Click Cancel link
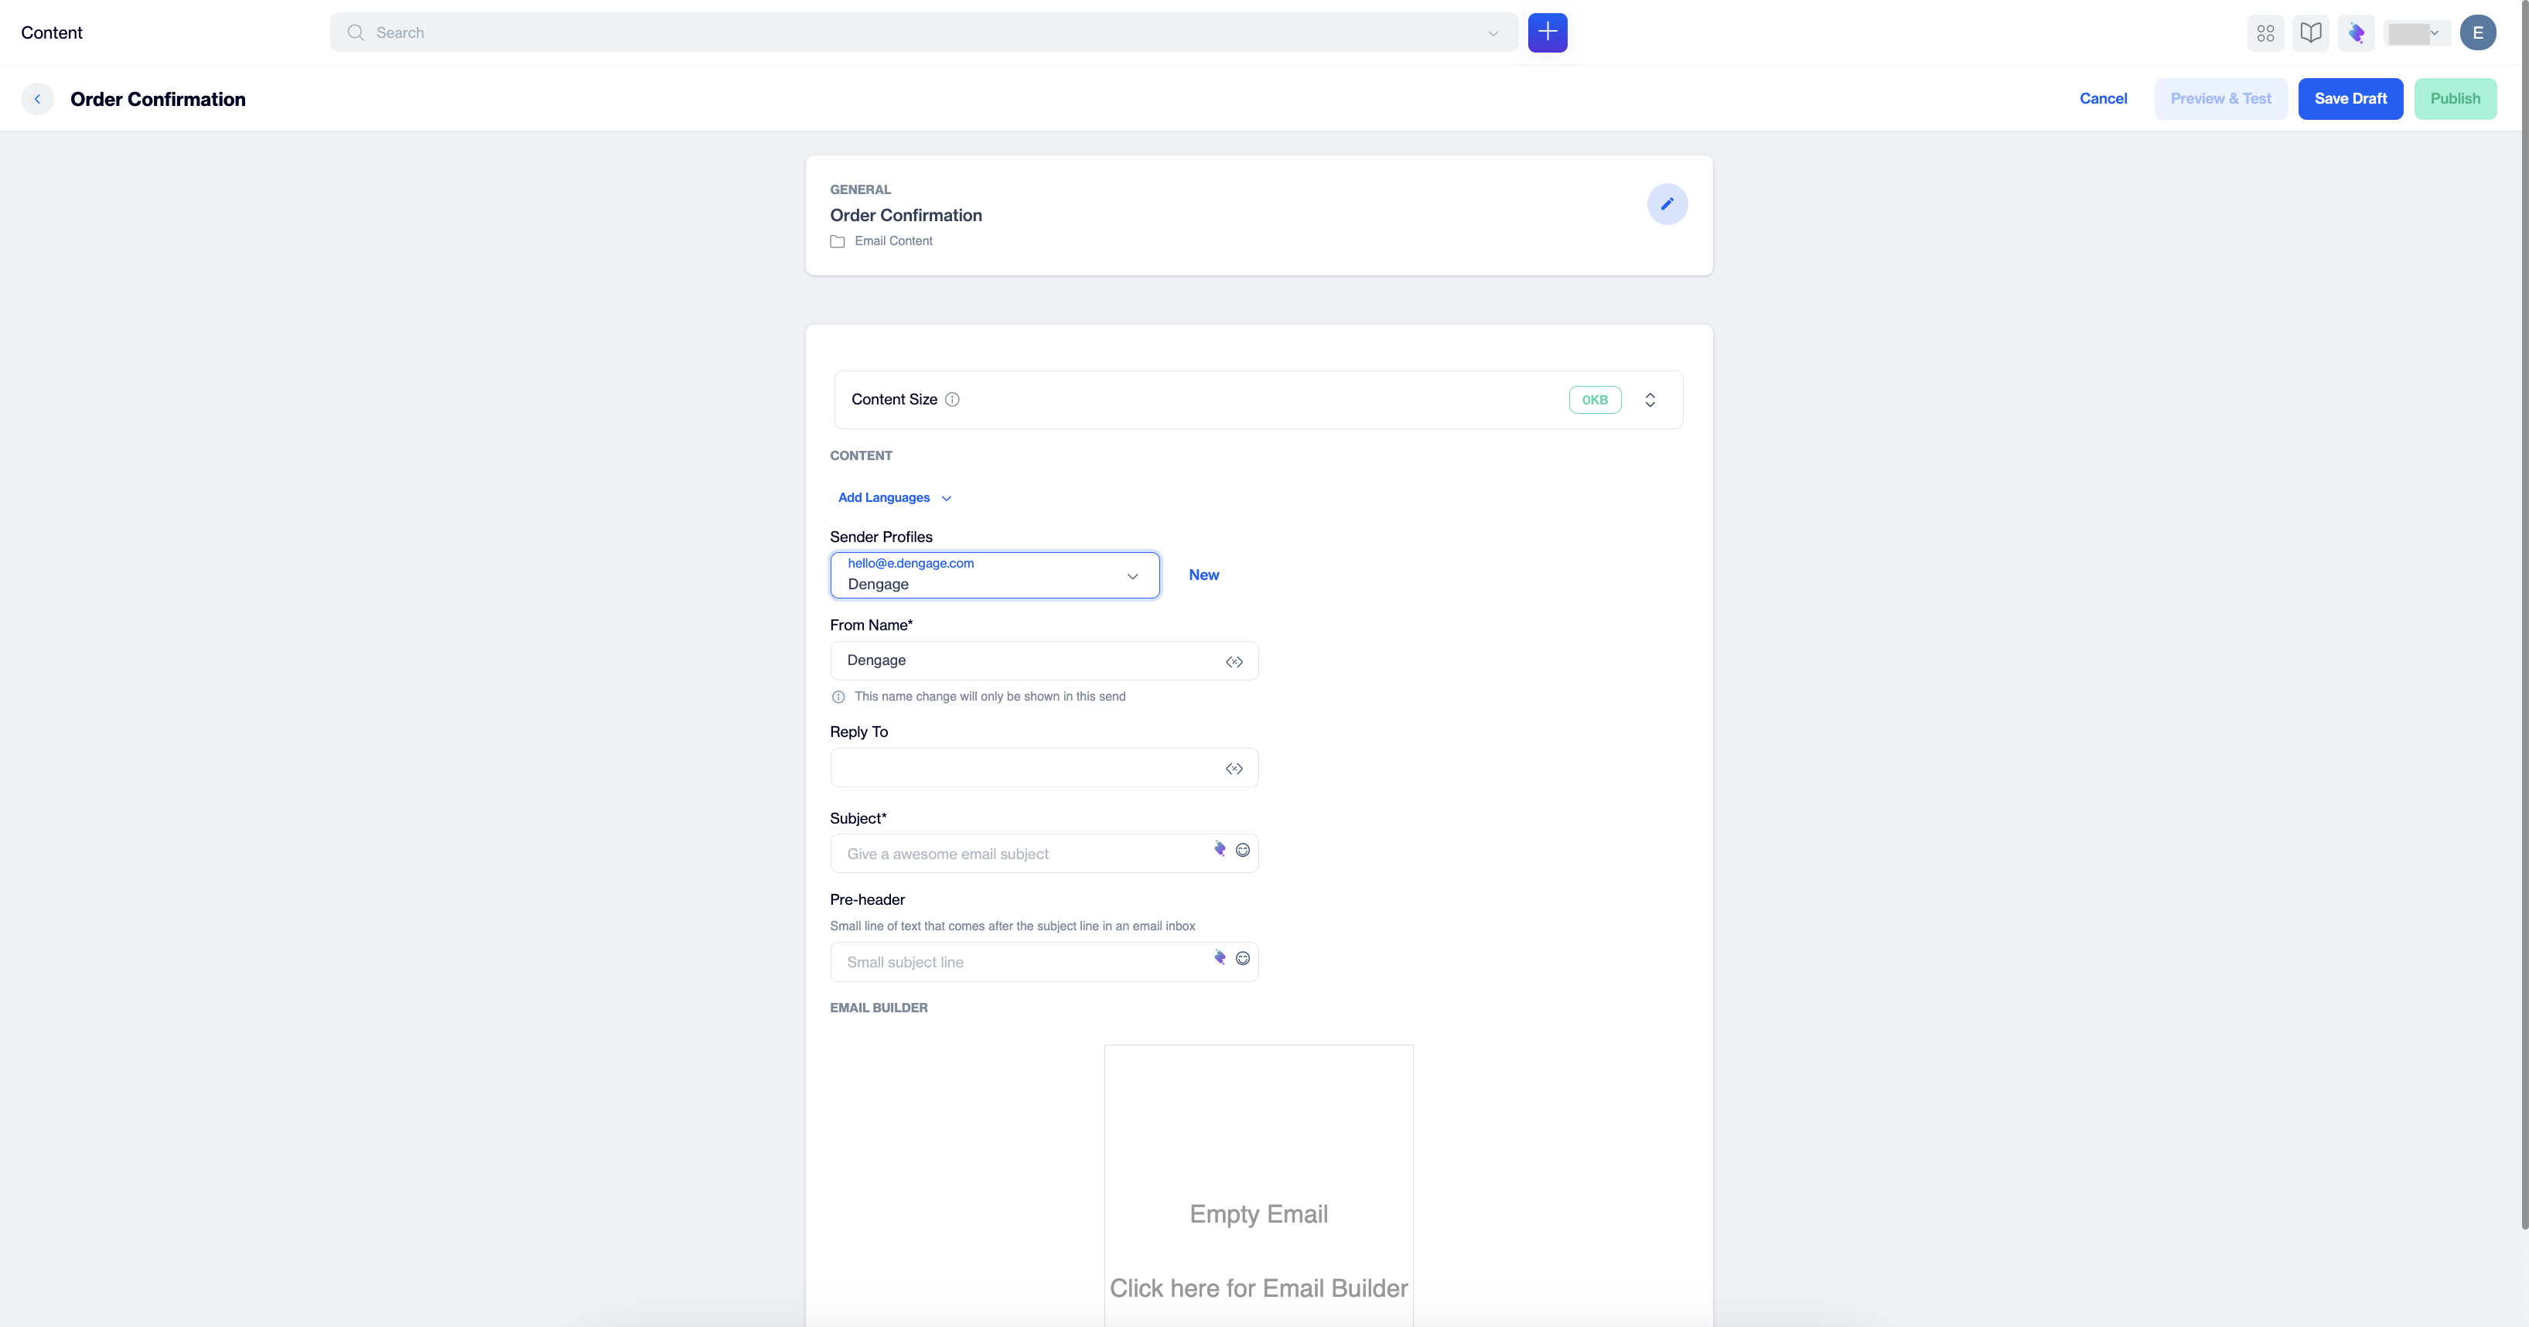Screen dimensions: 2529x1327 (2103, 98)
